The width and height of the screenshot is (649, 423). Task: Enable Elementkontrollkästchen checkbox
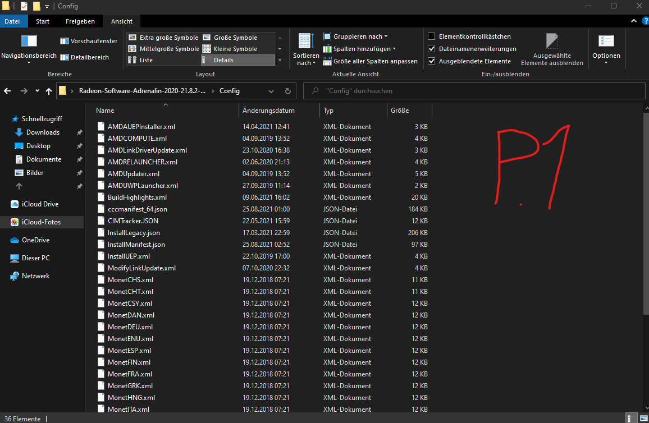tap(431, 36)
